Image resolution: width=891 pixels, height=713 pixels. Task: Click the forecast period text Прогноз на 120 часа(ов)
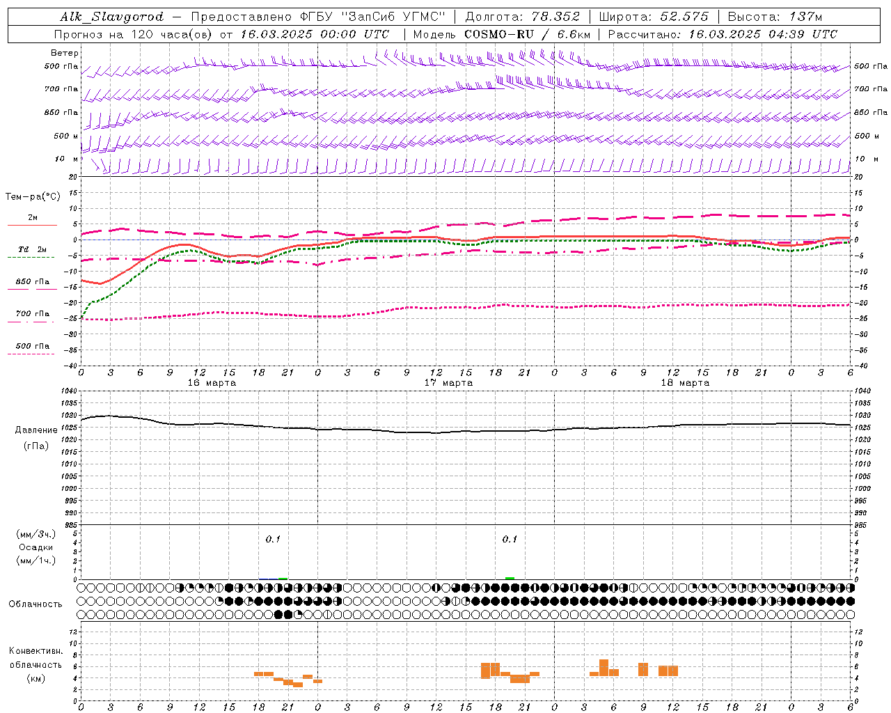pyautogui.click(x=134, y=34)
